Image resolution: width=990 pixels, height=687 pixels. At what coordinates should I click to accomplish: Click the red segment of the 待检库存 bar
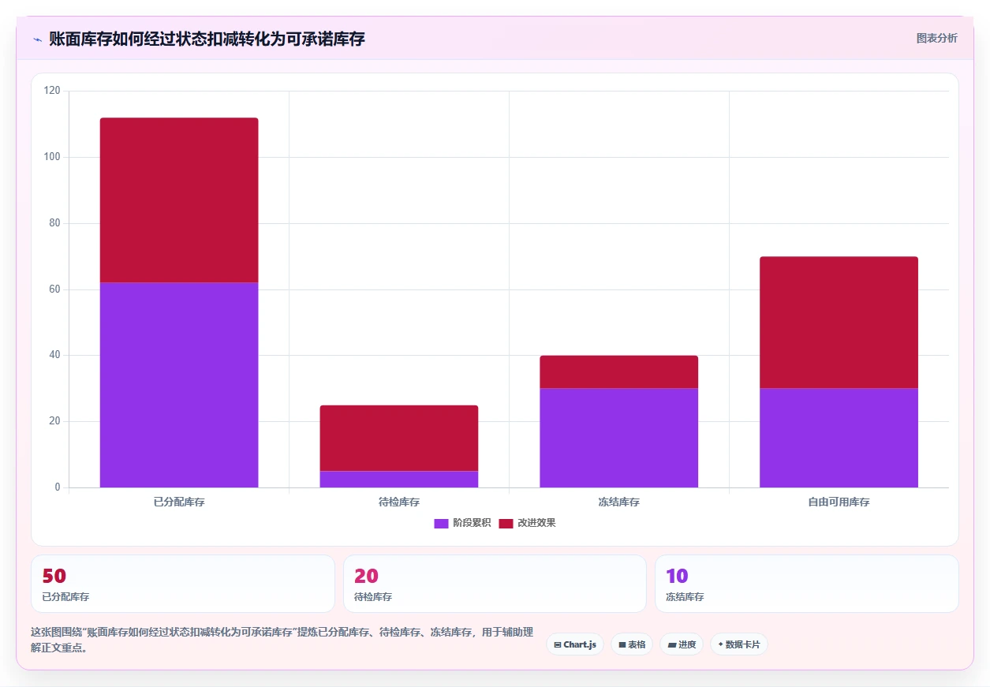tap(399, 438)
